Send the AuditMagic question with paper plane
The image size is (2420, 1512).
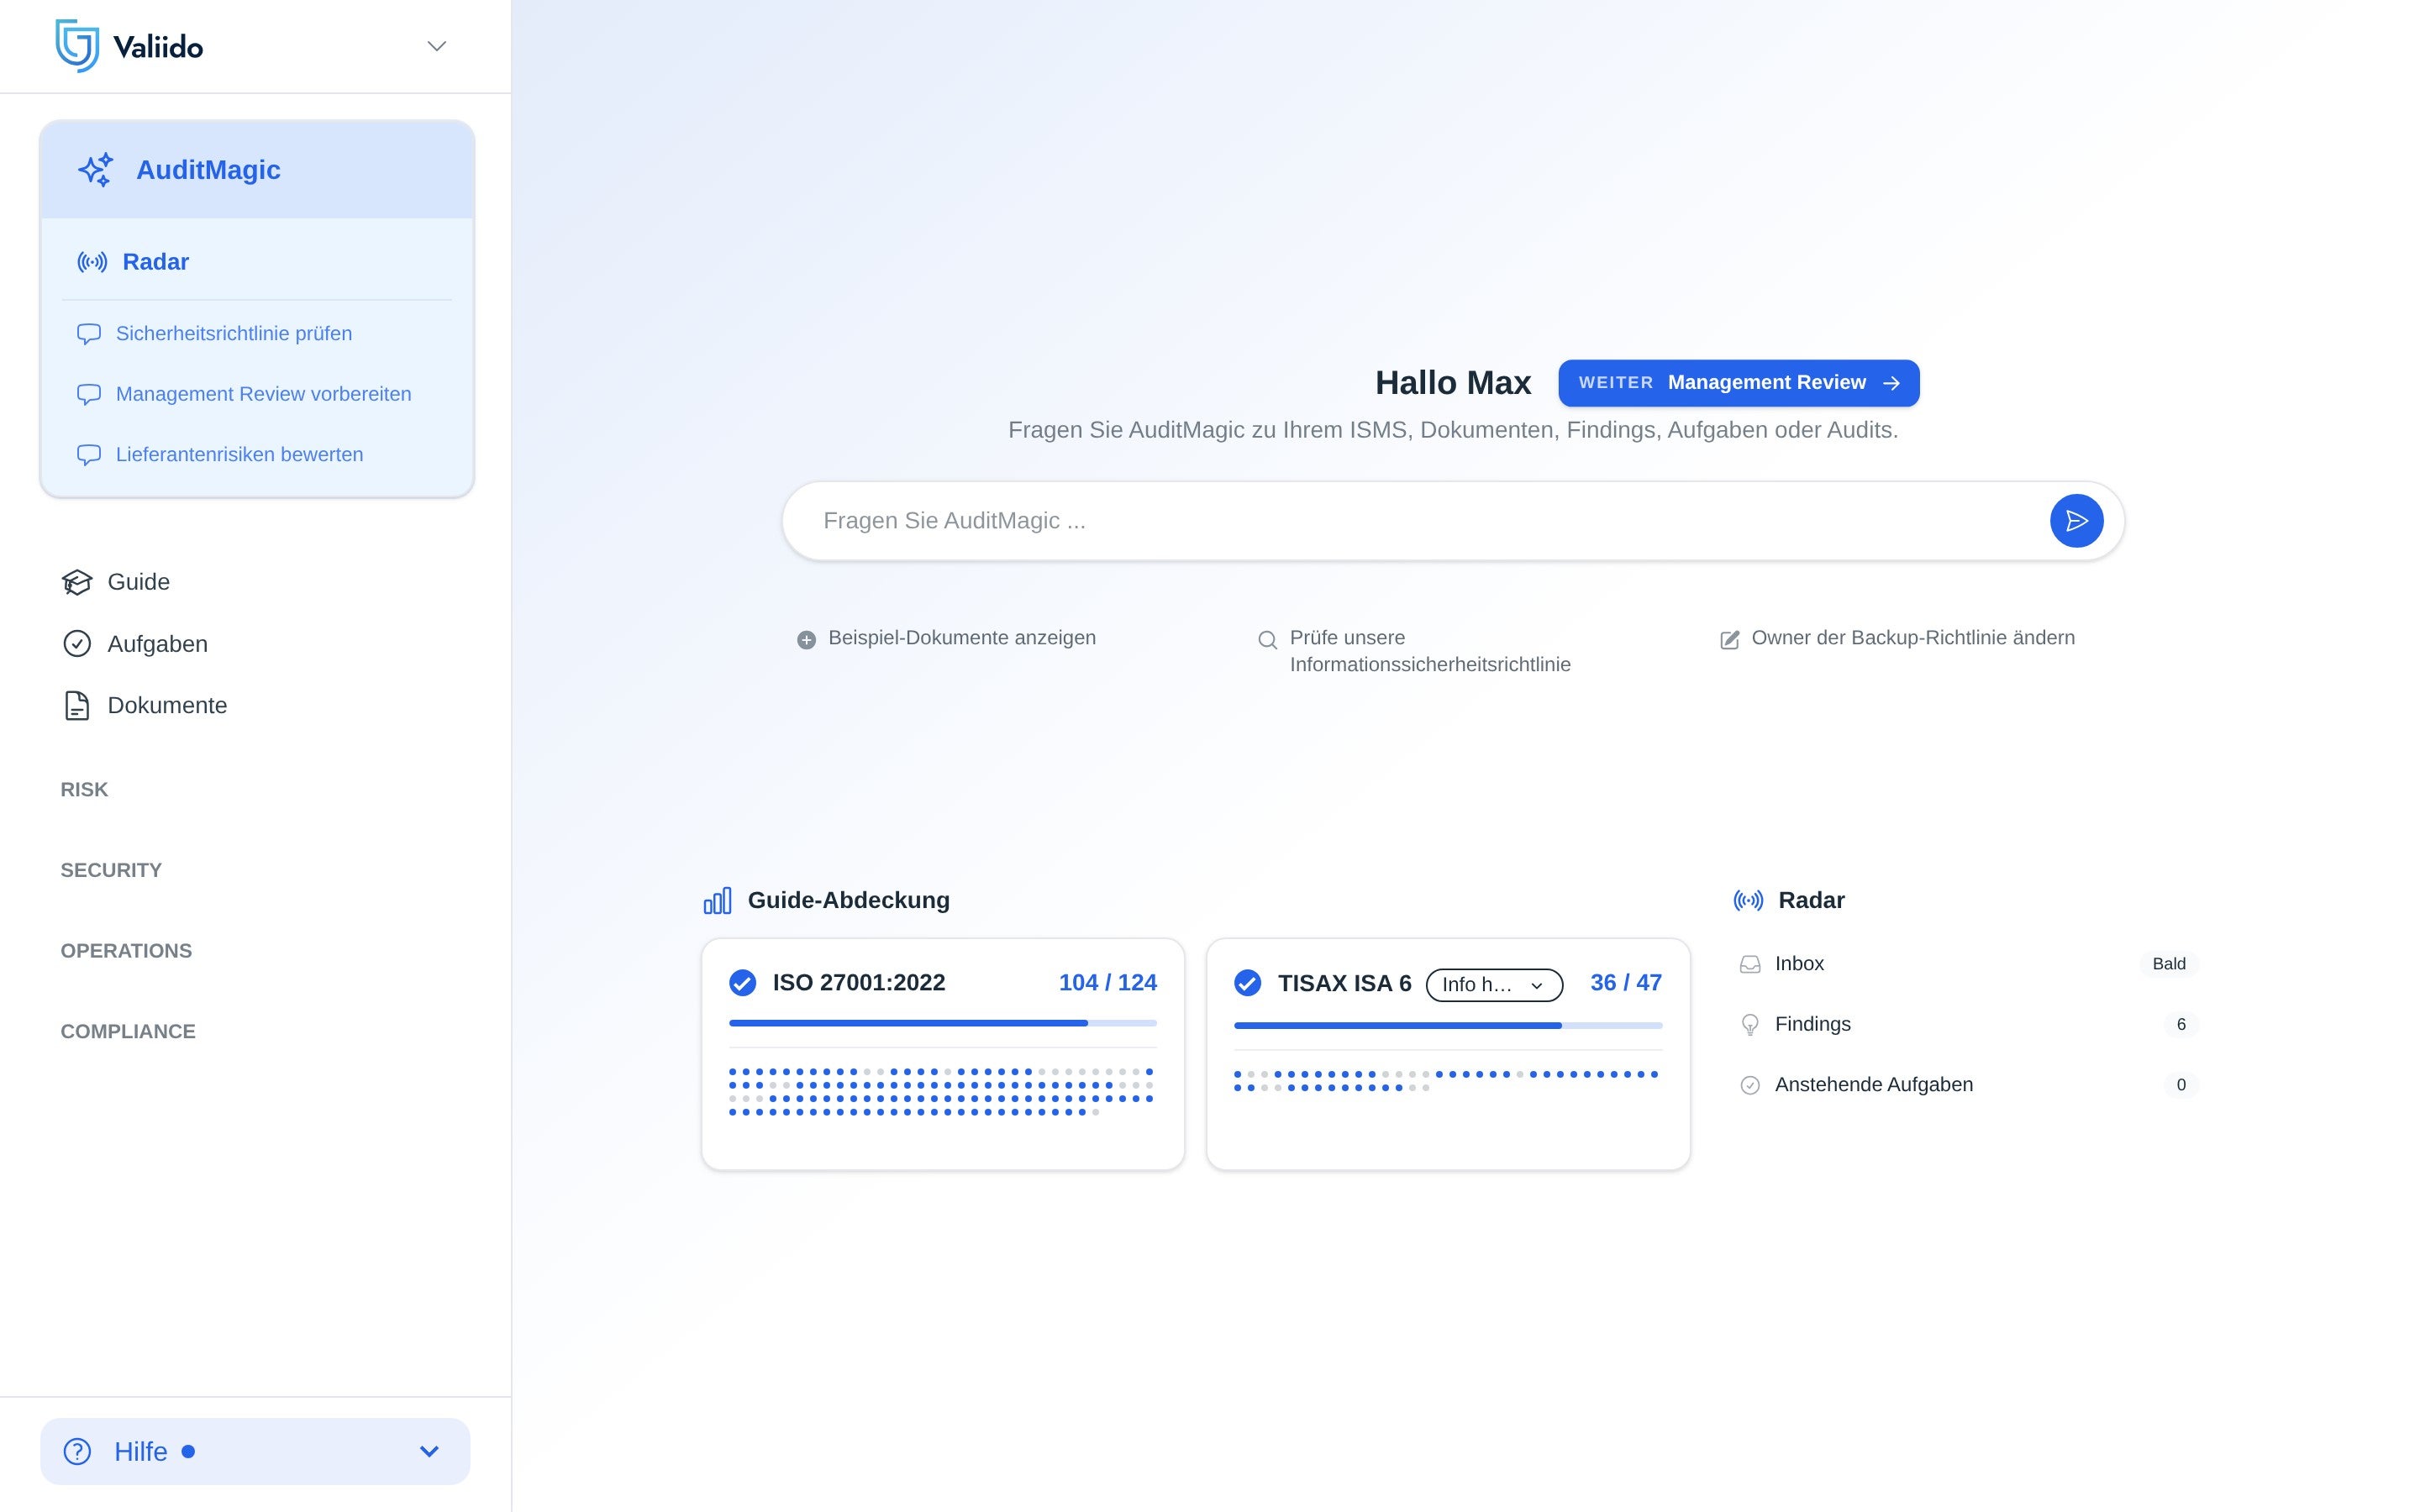[x=2076, y=521]
